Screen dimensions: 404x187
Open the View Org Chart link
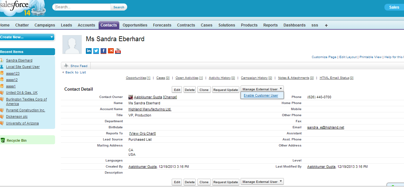[x=143, y=133]
